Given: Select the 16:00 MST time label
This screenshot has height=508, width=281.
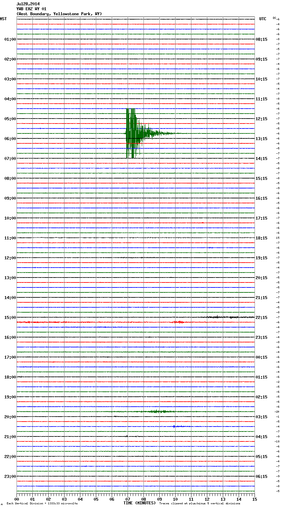Looking at the screenshot, I should [10, 337].
